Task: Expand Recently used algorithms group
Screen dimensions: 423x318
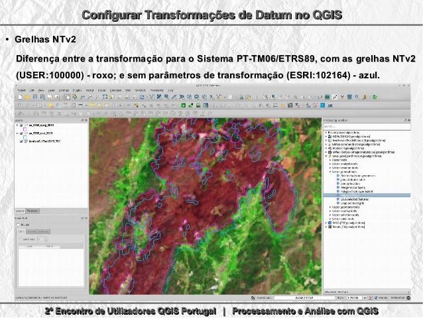Action: click(326, 133)
